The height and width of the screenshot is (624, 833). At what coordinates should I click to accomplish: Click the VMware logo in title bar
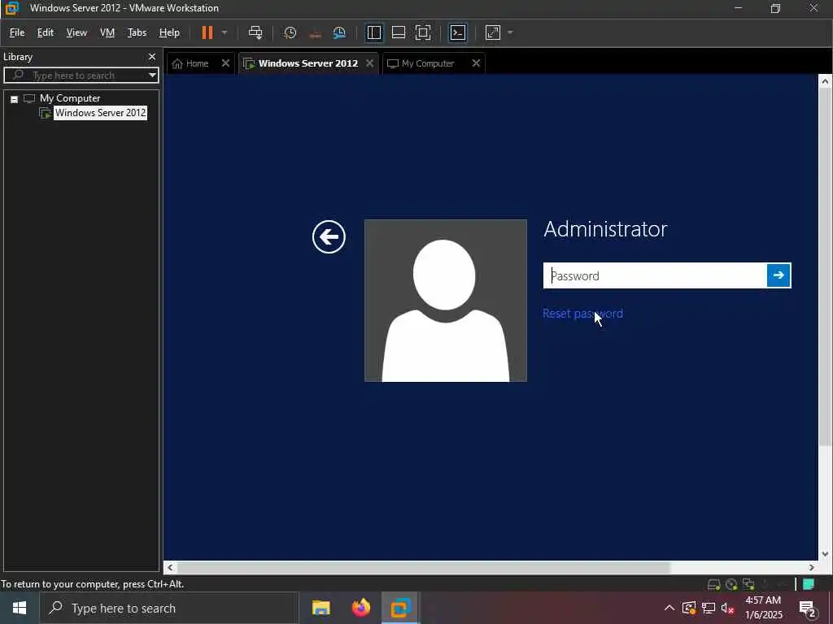pyautogui.click(x=11, y=7)
